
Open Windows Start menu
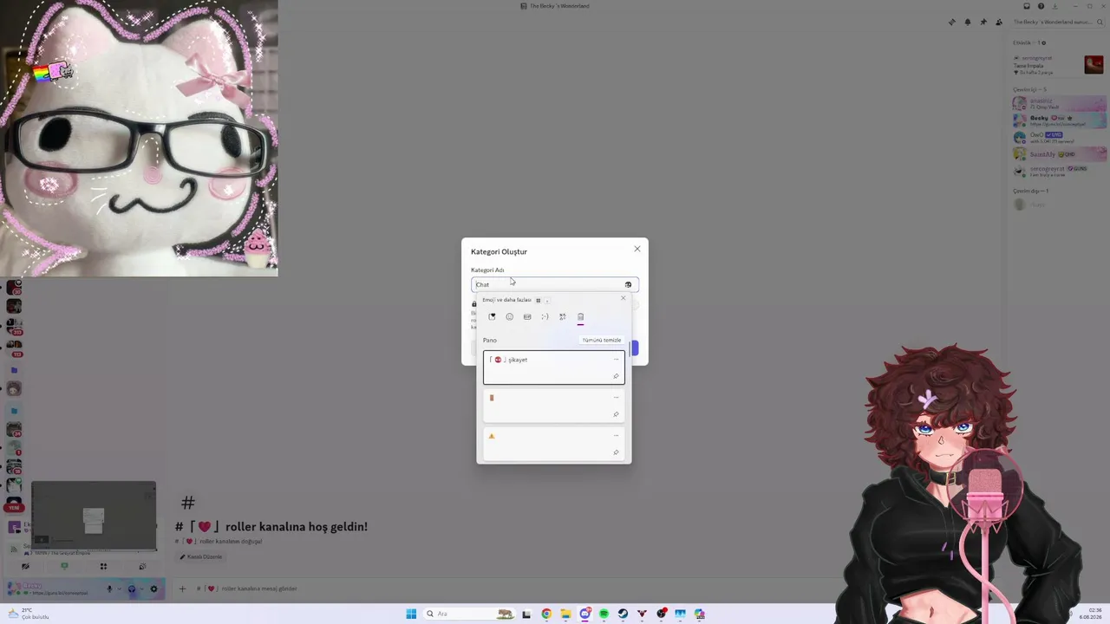pyautogui.click(x=411, y=614)
